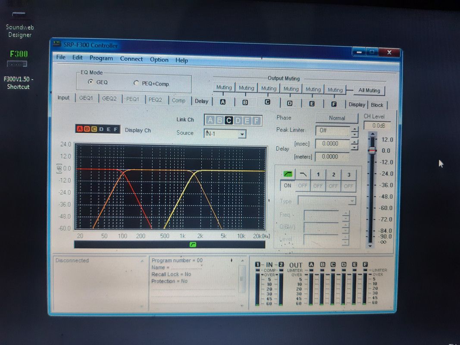This screenshot has width=460, height=345.
Task: Toggle Muting for output C
Action: 269,88
